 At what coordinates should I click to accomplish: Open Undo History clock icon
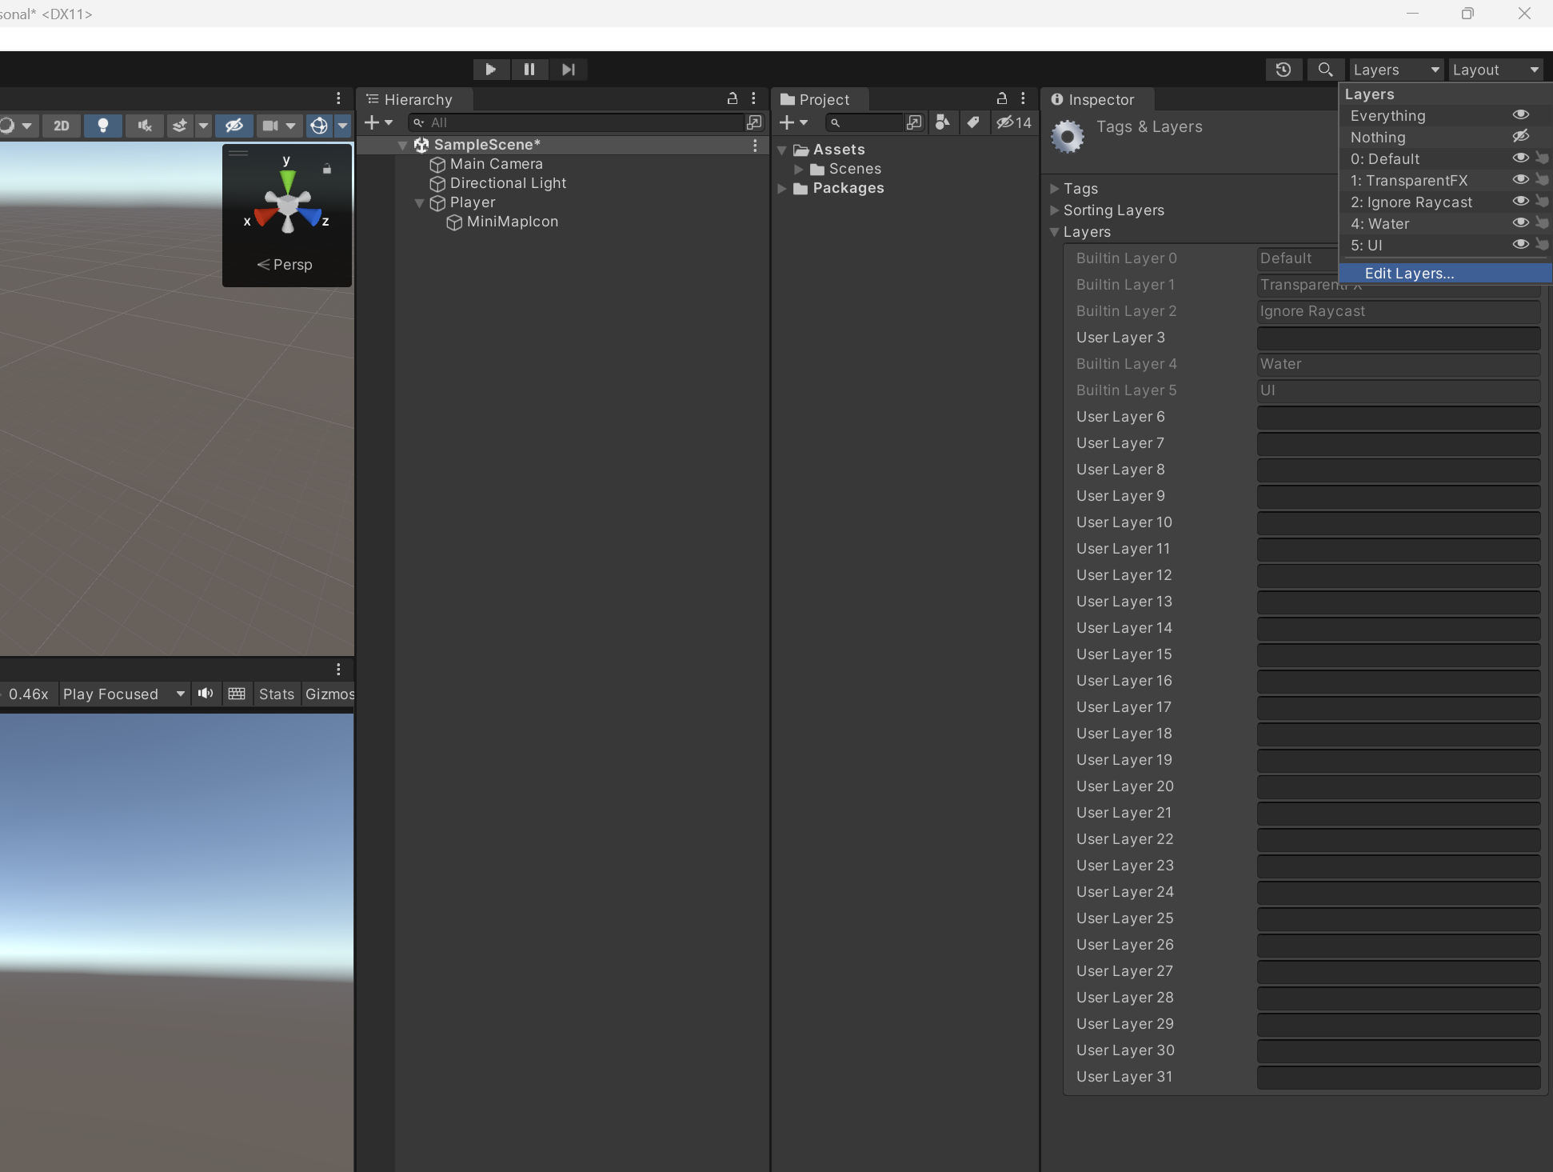click(1283, 70)
